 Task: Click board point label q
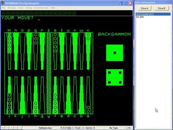(x=36, y=30)
